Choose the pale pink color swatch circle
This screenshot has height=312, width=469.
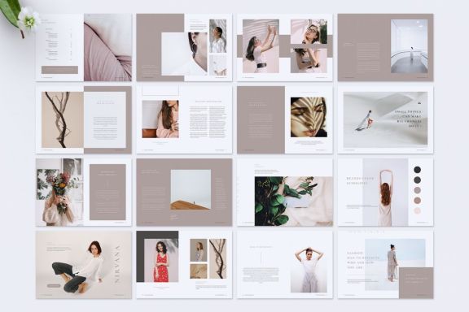(x=417, y=210)
